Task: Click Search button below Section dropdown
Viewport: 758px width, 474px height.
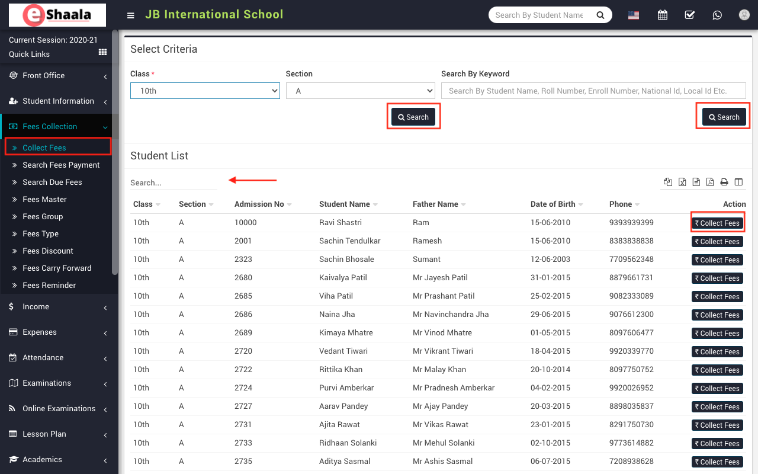Action: point(413,117)
